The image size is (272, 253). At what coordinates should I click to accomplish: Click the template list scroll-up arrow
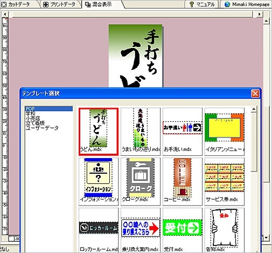click(254, 109)
